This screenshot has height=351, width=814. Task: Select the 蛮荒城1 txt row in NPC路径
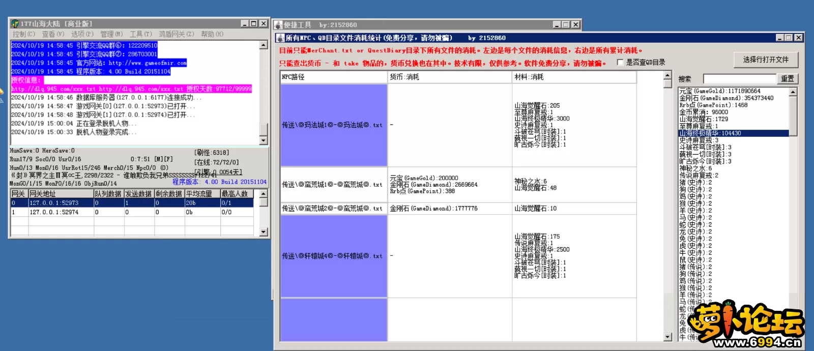click(x=334, y=185)
